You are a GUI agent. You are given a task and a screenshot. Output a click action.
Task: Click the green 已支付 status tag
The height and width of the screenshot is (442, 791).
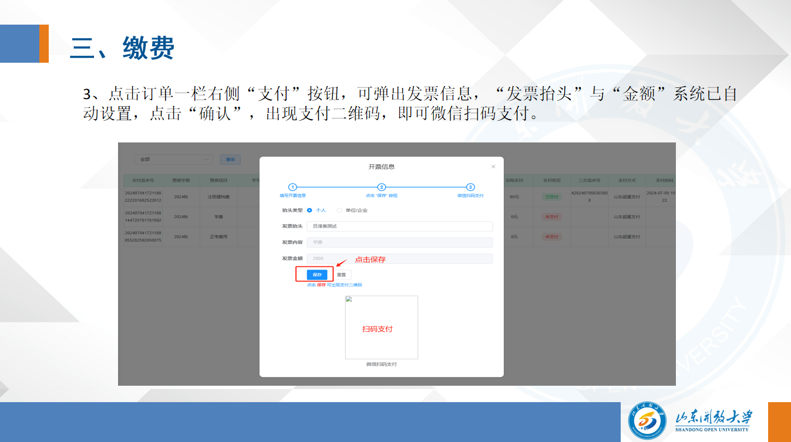pyautogui.click(x=551, y=197)
